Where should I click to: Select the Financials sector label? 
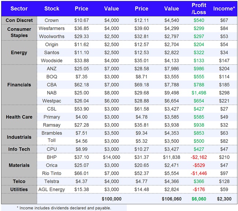19,85
